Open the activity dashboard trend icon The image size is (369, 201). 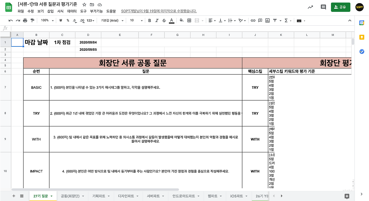tap(310, 7)
